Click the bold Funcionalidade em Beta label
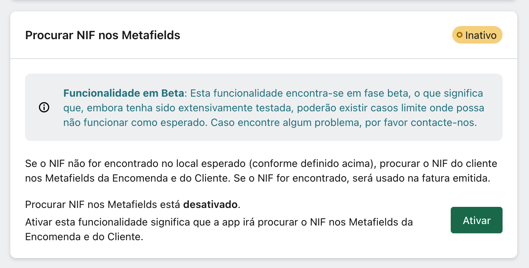529x268 pixels. click(x=123, y=93)
